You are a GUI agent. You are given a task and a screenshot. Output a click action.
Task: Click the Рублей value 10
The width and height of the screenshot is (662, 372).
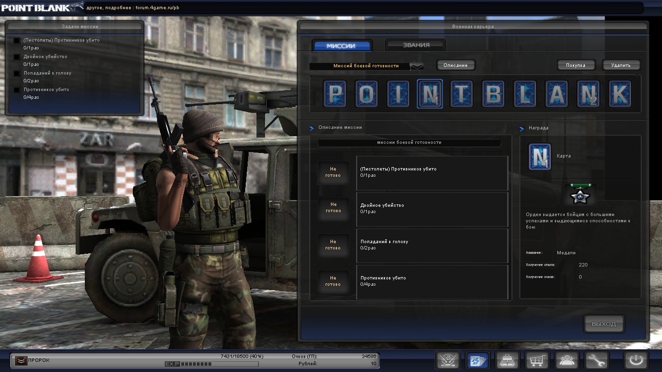[x=374, y=364]
